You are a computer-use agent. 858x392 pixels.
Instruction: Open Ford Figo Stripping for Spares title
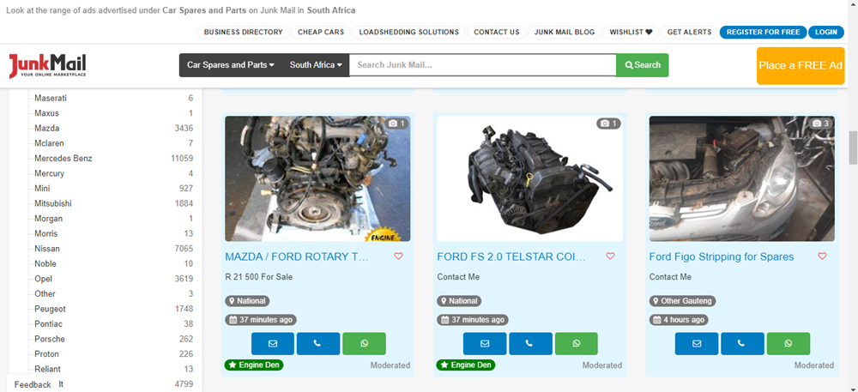point(722,257)
